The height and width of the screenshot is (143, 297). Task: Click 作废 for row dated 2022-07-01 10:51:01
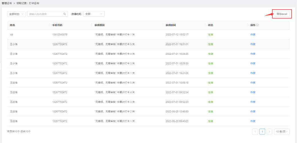(253, 44)
